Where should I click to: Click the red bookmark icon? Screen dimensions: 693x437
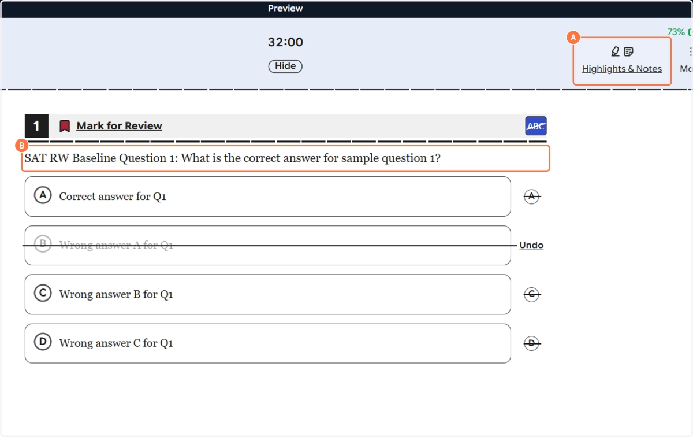tap(65, 126)
